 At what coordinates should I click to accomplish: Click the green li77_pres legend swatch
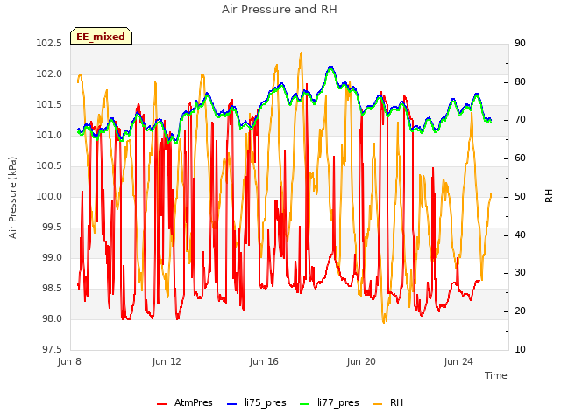pyautogui.click(x=305, y=404)
